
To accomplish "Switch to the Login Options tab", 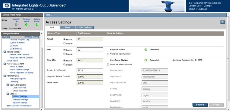I will pyautogui.click(x=84, y=27).
